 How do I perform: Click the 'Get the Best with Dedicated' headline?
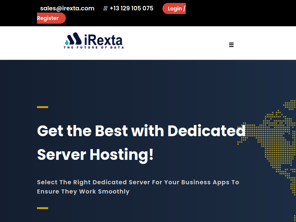click(141, 131)
